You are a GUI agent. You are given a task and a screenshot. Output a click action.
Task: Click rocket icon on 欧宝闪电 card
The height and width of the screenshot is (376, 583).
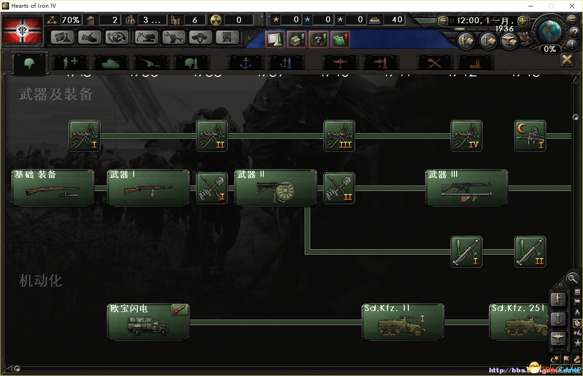[x=180, y=310]
